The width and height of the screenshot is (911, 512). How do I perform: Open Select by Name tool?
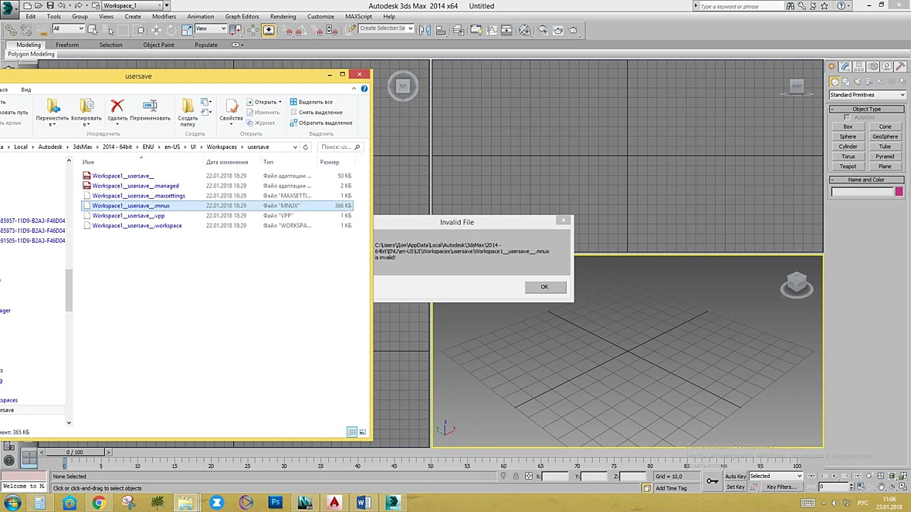pos(108,29)
